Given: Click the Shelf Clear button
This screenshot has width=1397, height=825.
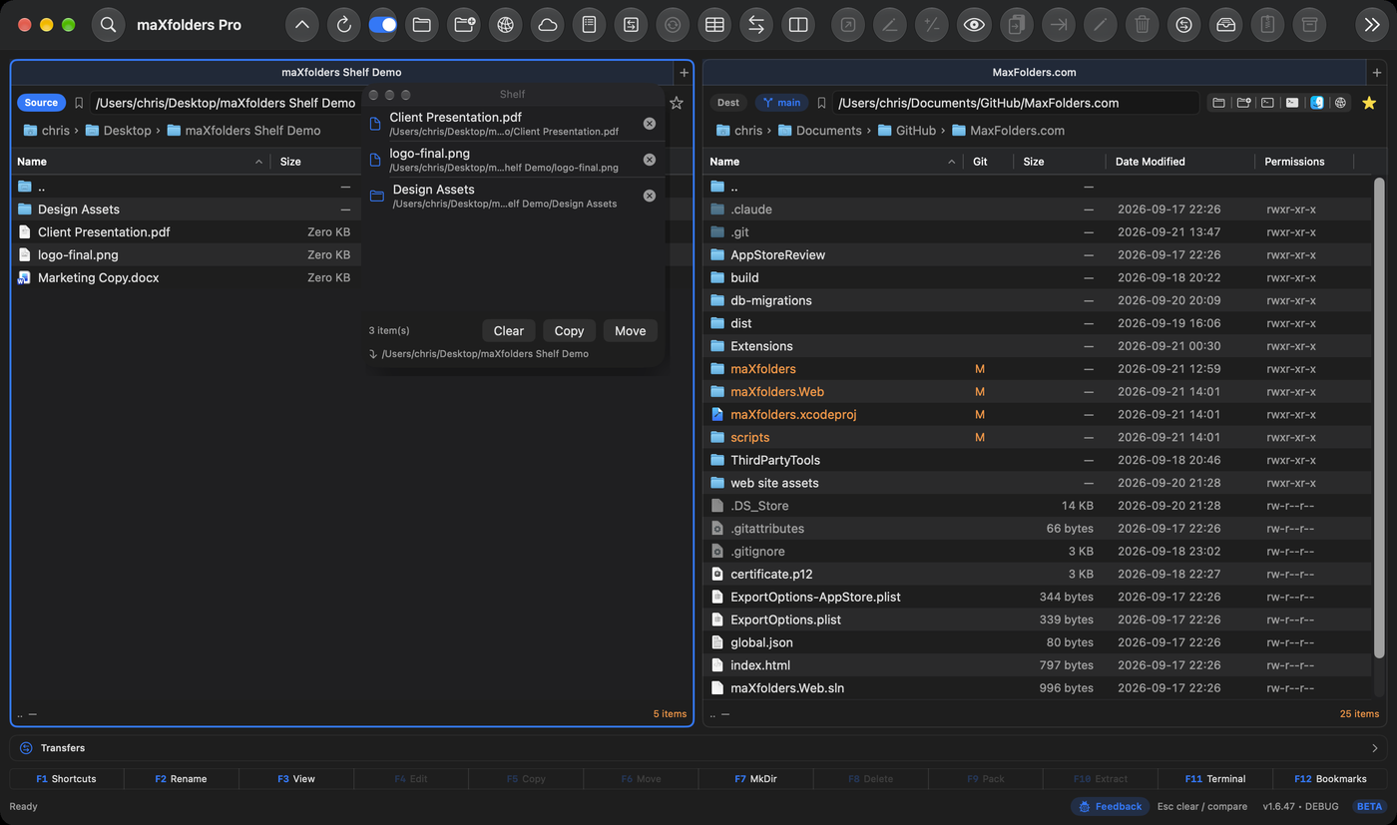Looking at the screenshot, I should (509, 331).
